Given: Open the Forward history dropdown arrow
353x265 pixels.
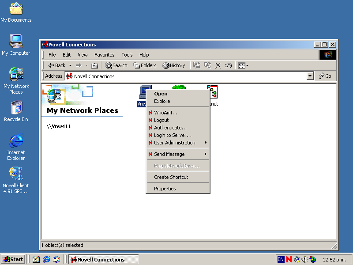Looking at the screenshot, I should (86, 65).
